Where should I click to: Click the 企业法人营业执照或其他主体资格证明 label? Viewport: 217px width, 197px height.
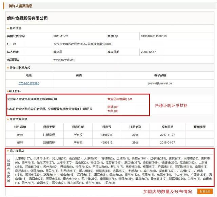(32, 99)
